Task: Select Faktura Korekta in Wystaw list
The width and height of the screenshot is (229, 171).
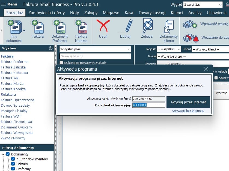Action: (x=13, y=89)
